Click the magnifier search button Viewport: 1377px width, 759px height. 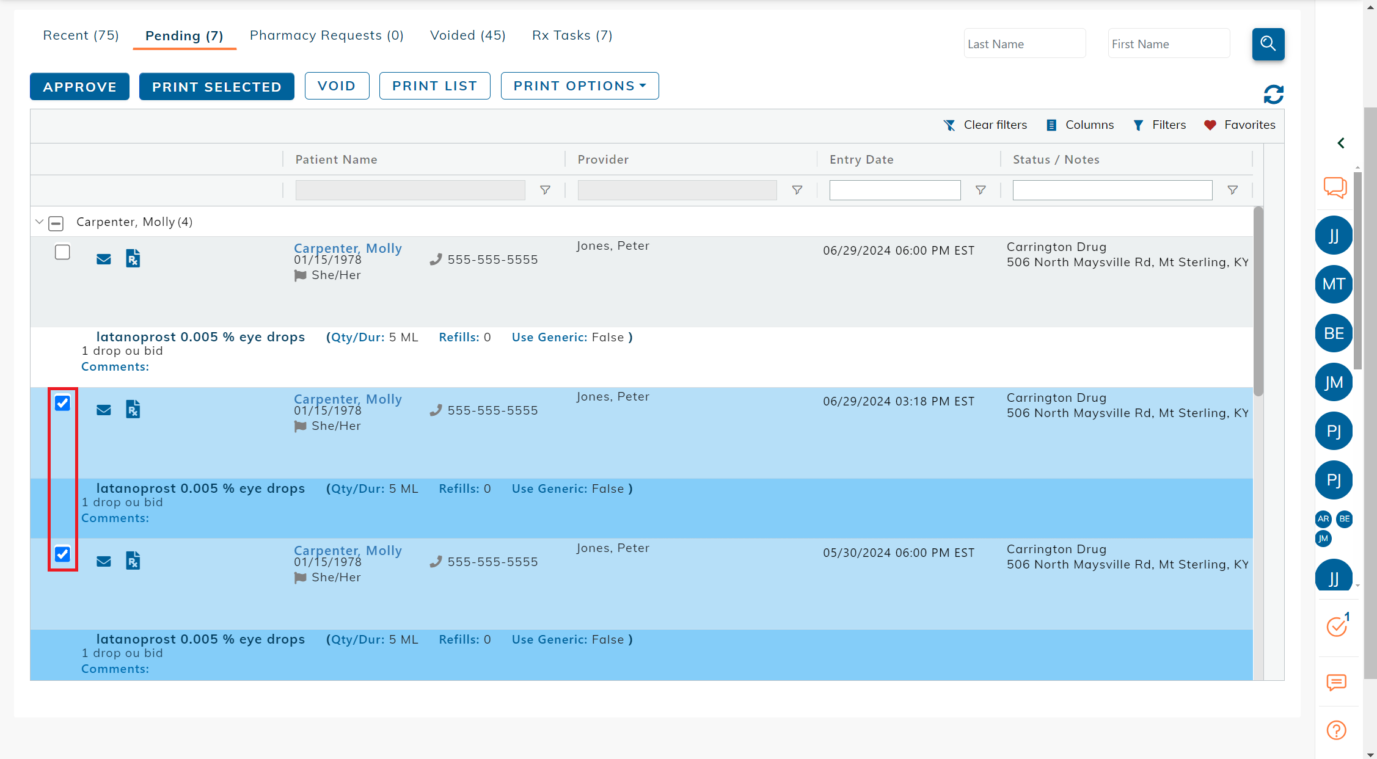point(1268,44)
